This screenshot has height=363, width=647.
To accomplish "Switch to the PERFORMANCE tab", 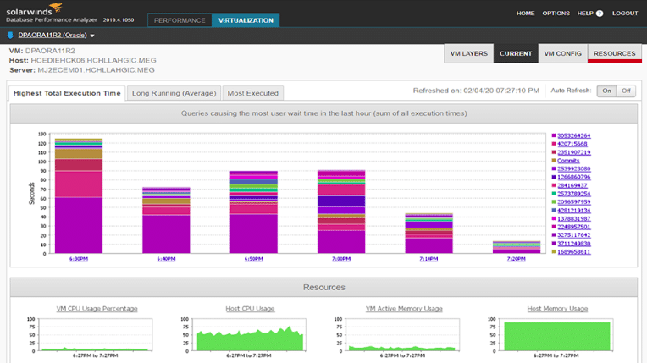I will 180,20.
